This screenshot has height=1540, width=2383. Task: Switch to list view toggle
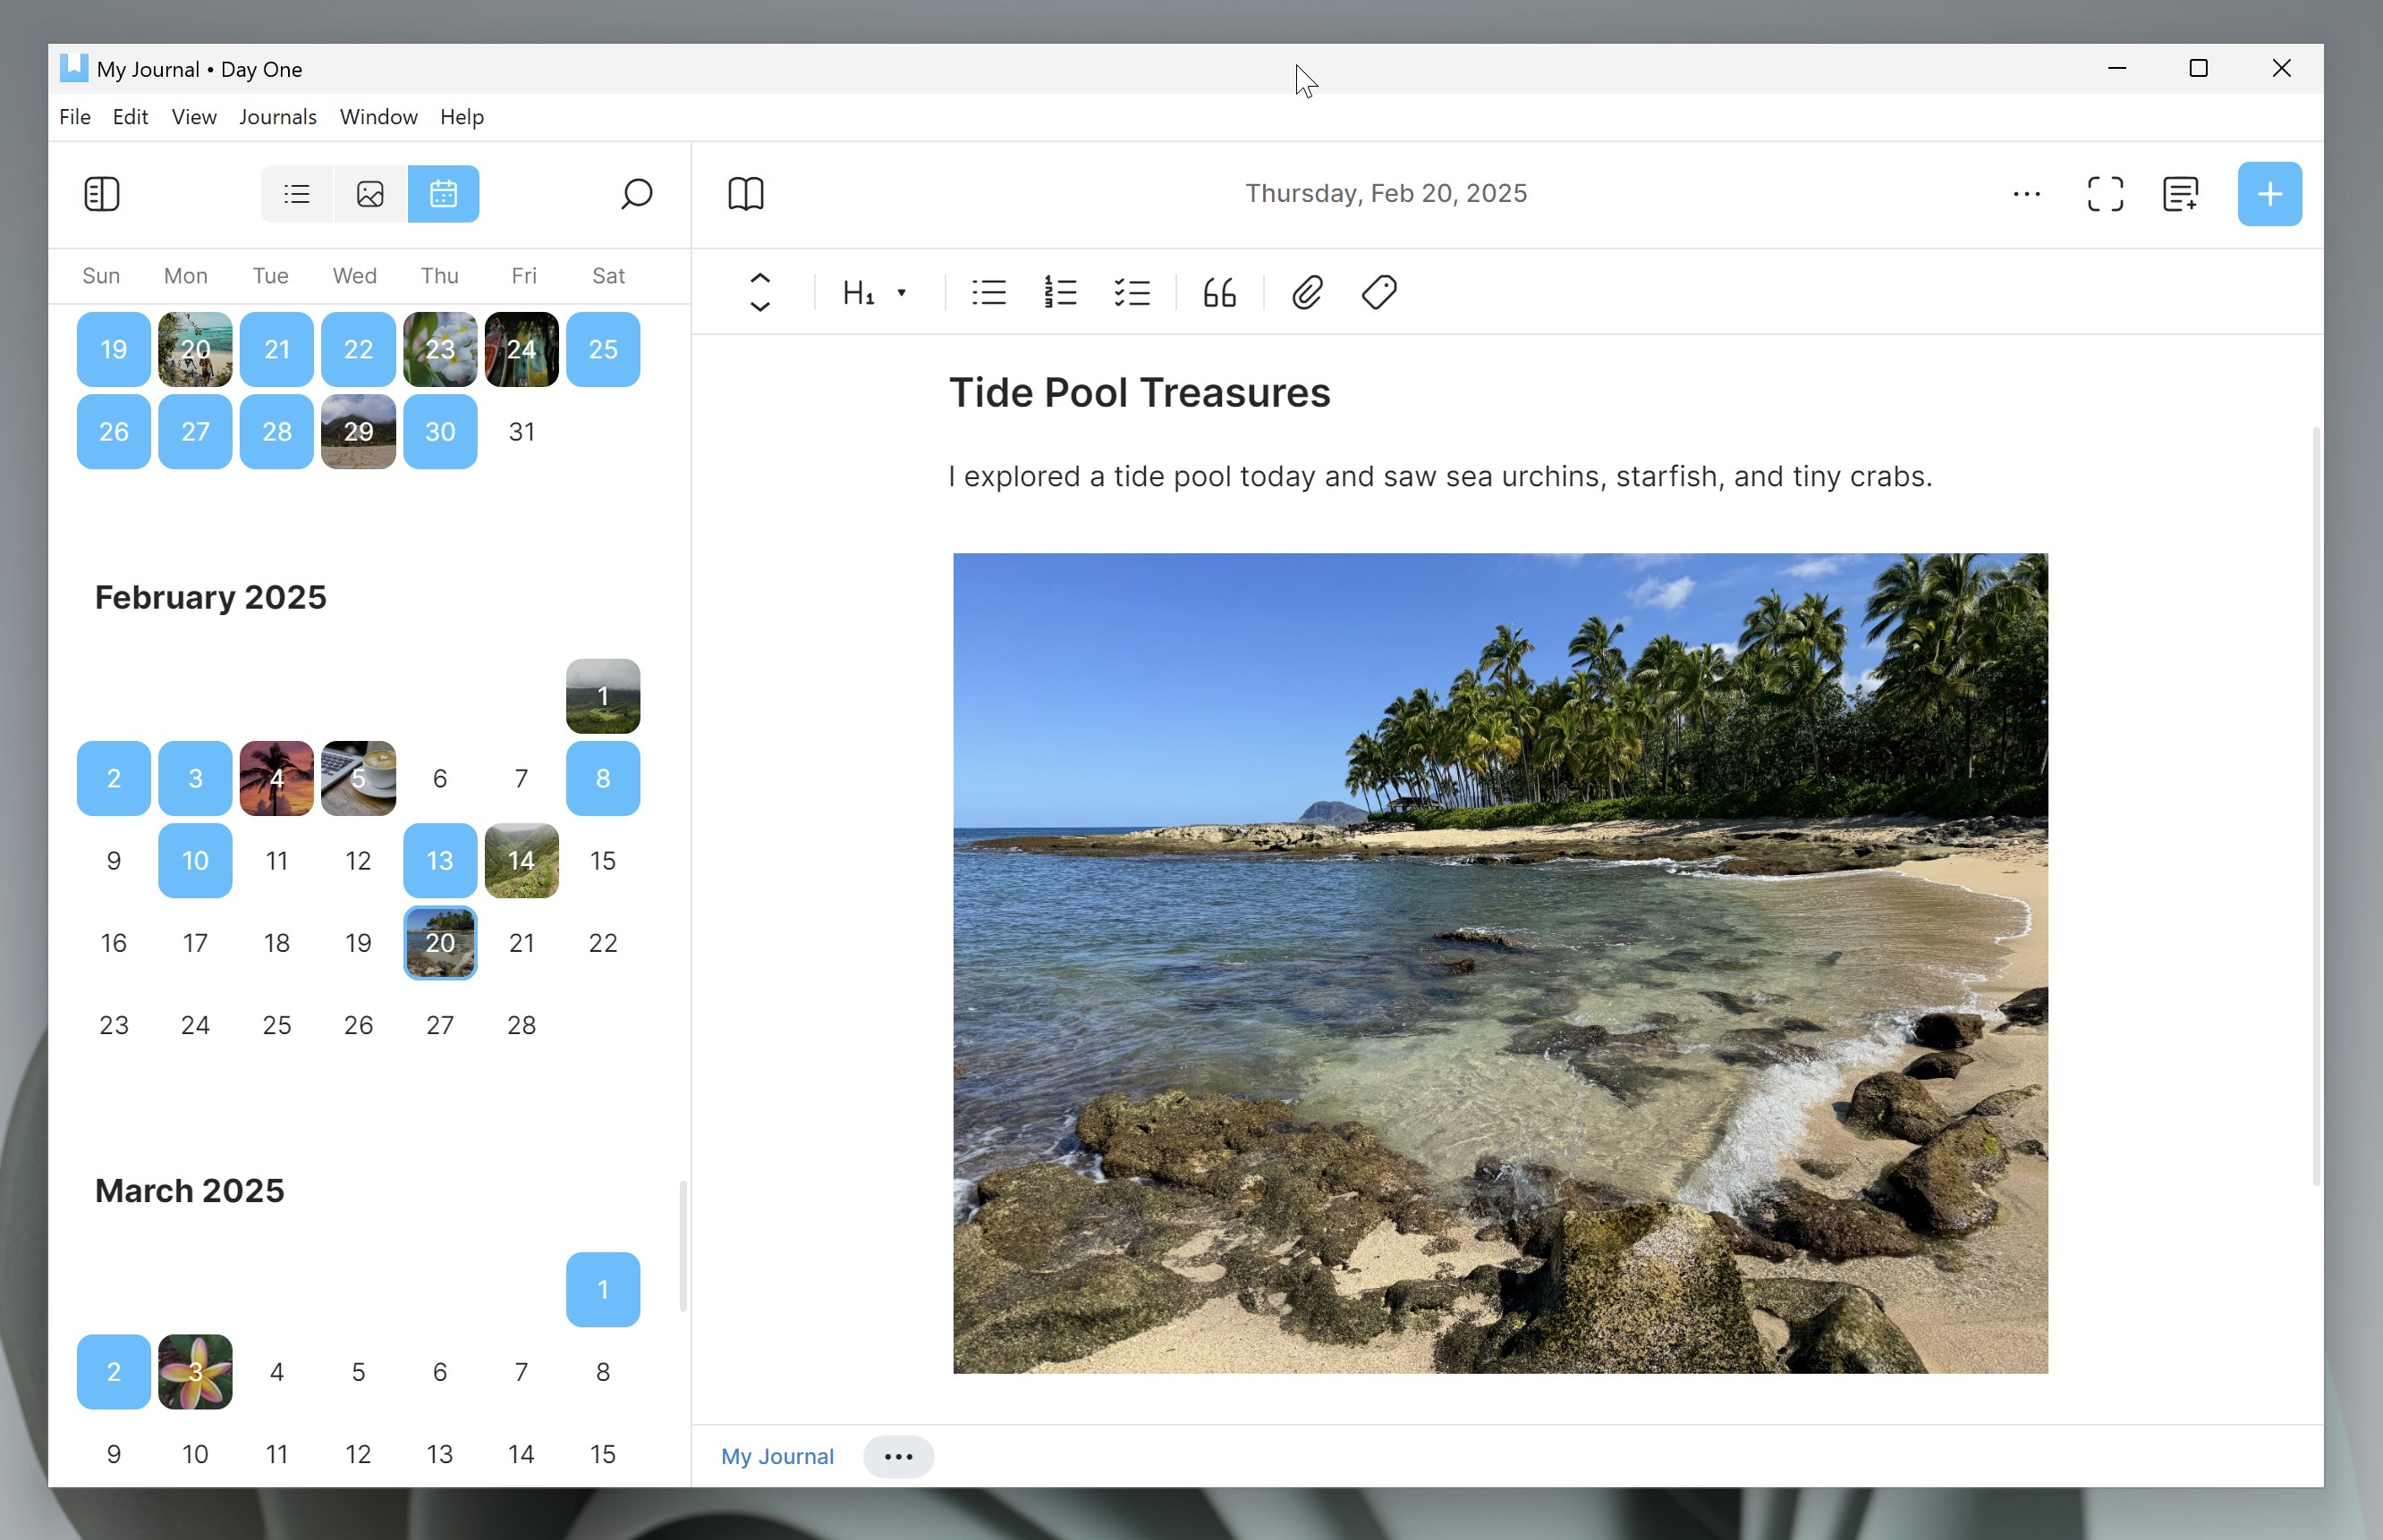[297, 193]
